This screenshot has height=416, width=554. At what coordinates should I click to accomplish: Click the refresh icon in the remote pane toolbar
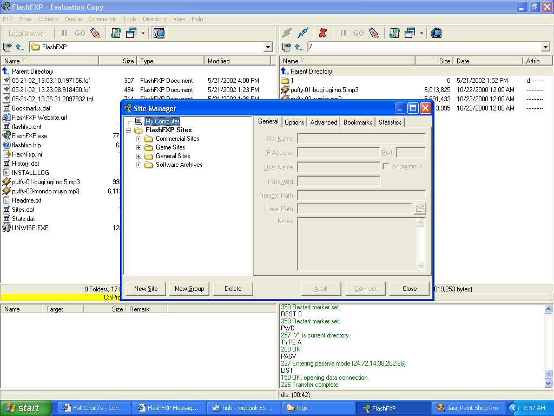[x=394, y=33]
